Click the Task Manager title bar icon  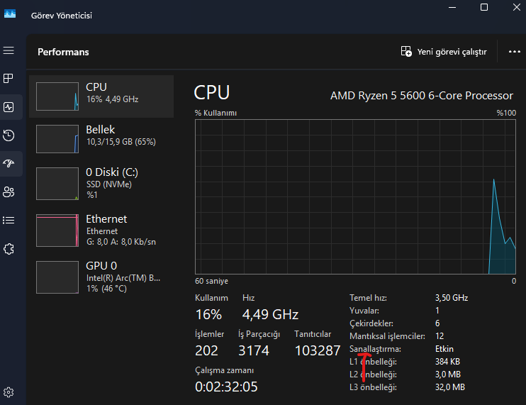10,15
